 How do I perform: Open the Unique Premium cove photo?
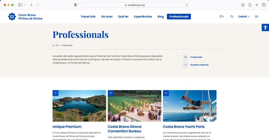click(x=79, y=106)
